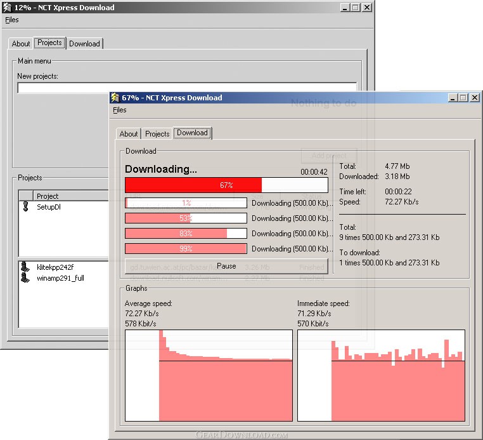The width and height of the screenshot is (483, 440).
Task: Click the Speed value 72.27 Kb/s
Action: 402,202
